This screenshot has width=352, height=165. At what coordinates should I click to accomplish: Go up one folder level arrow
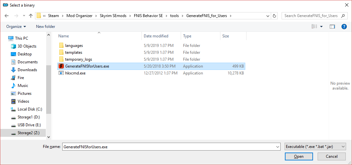click(31, 16)
